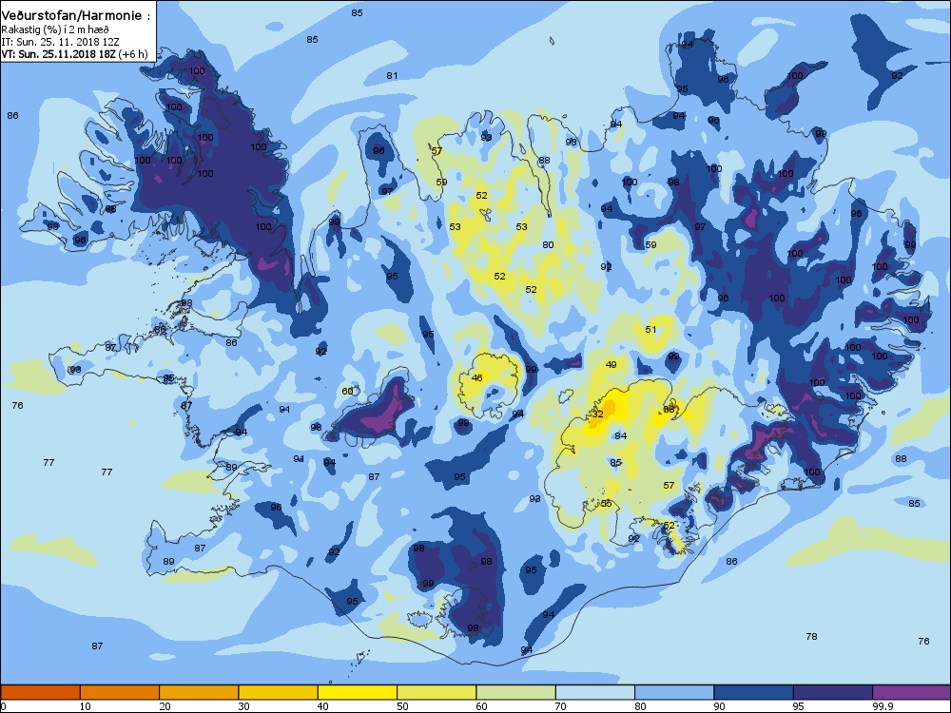Screen dimensions: 951x713
Task: Pick the 20–30 amber legend swatch
Action: pos(199,692)
